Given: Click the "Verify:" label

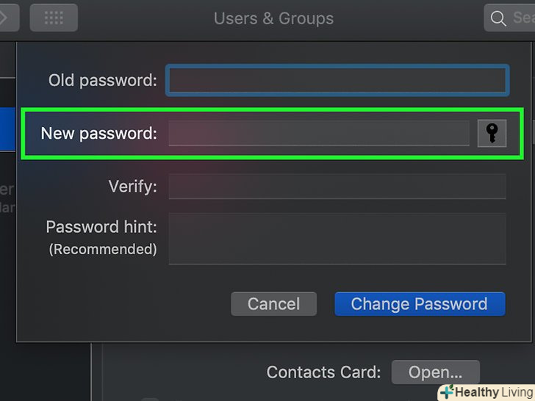Looking at the screenshot, I should (x=133, y=187).
